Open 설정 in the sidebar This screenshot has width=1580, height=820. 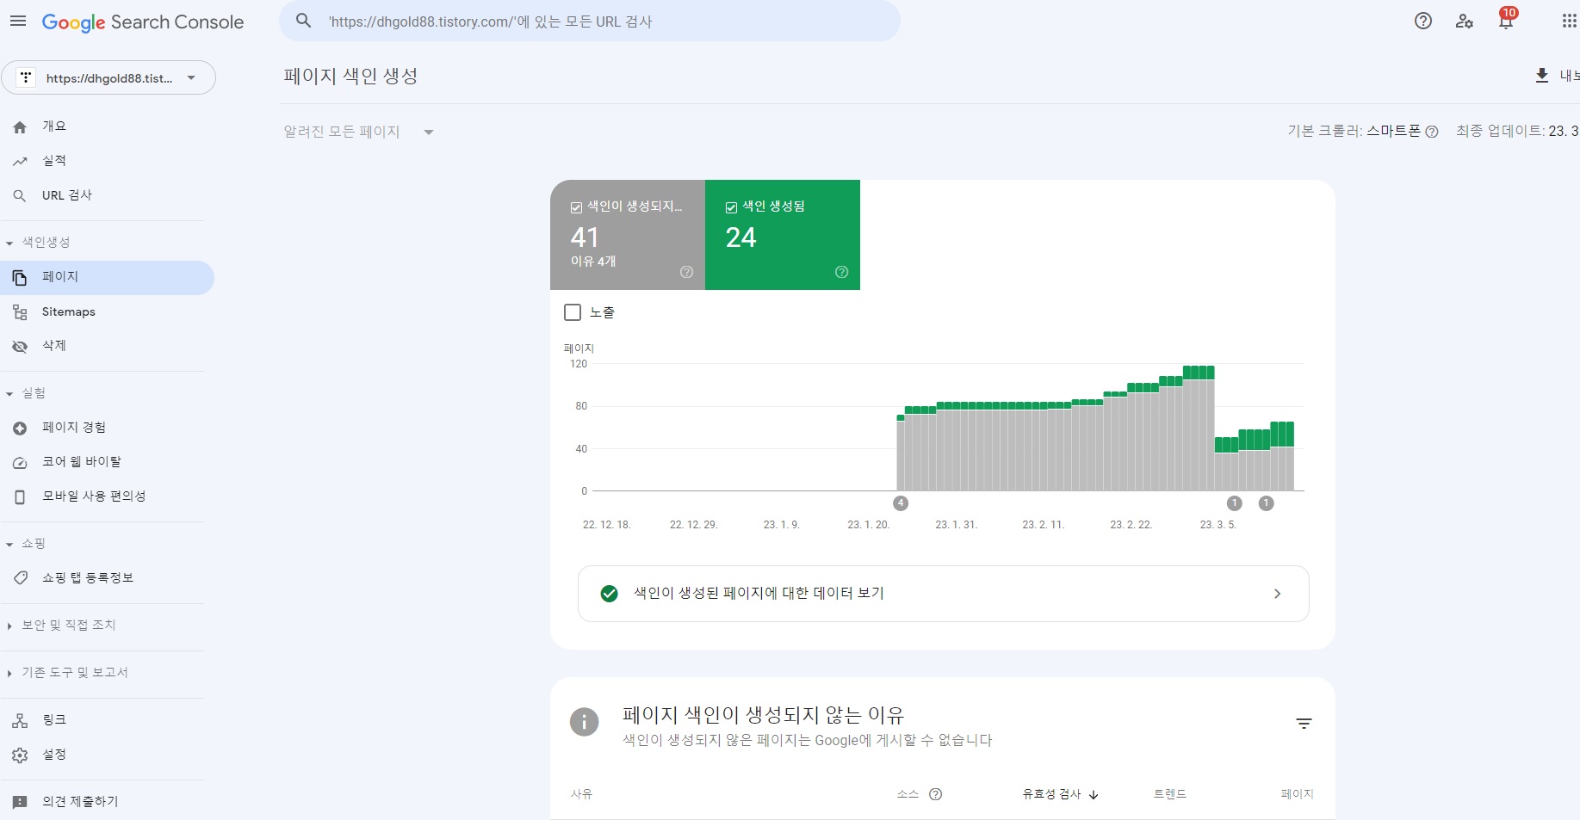click(53, 755)
